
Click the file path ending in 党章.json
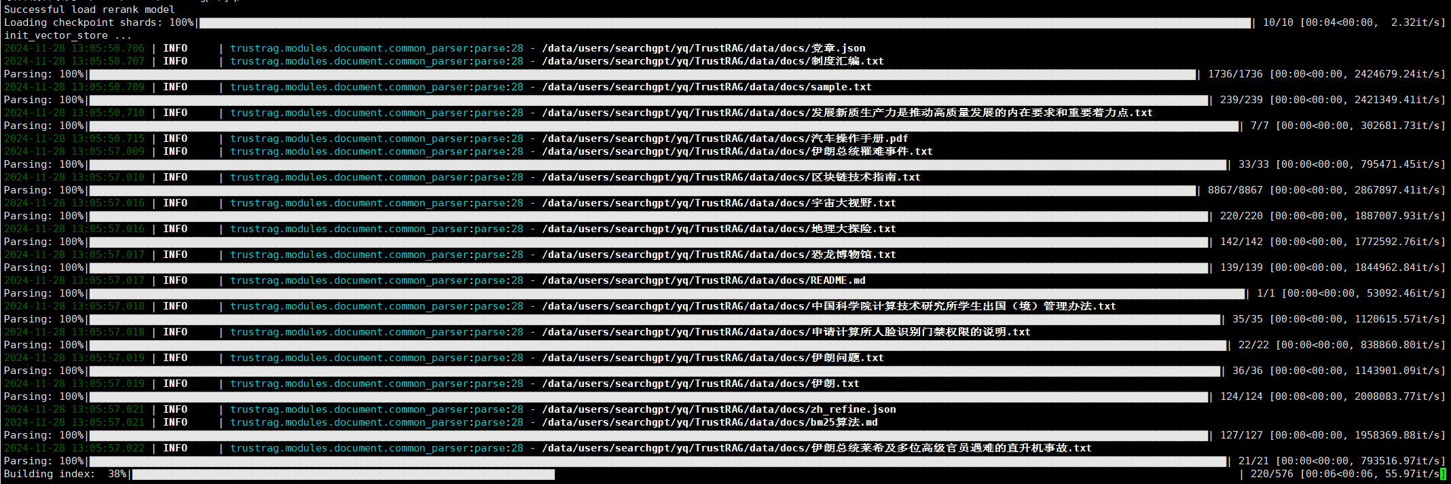click(x=703, y=48)
